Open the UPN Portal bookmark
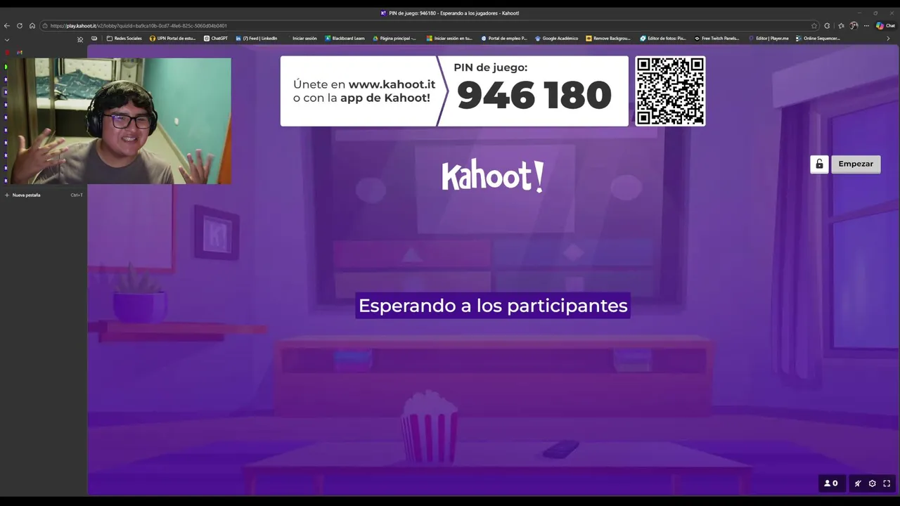 click(173, 38)
